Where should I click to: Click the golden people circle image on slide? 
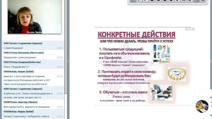177,73
